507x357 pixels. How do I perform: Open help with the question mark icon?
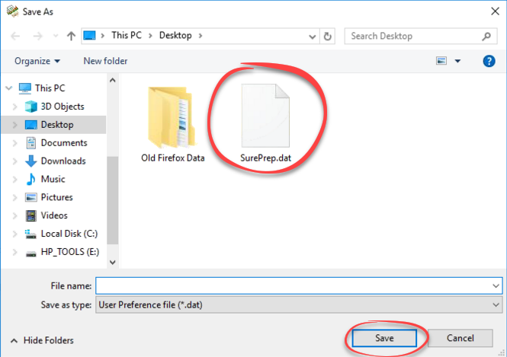(x=489, y=61)
